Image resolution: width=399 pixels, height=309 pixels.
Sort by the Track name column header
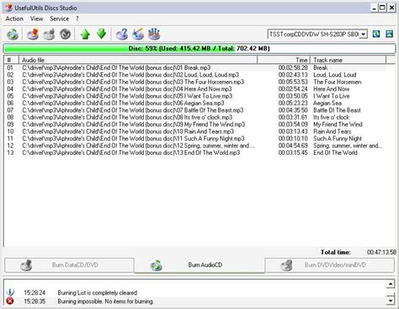[x=348, y=60]
